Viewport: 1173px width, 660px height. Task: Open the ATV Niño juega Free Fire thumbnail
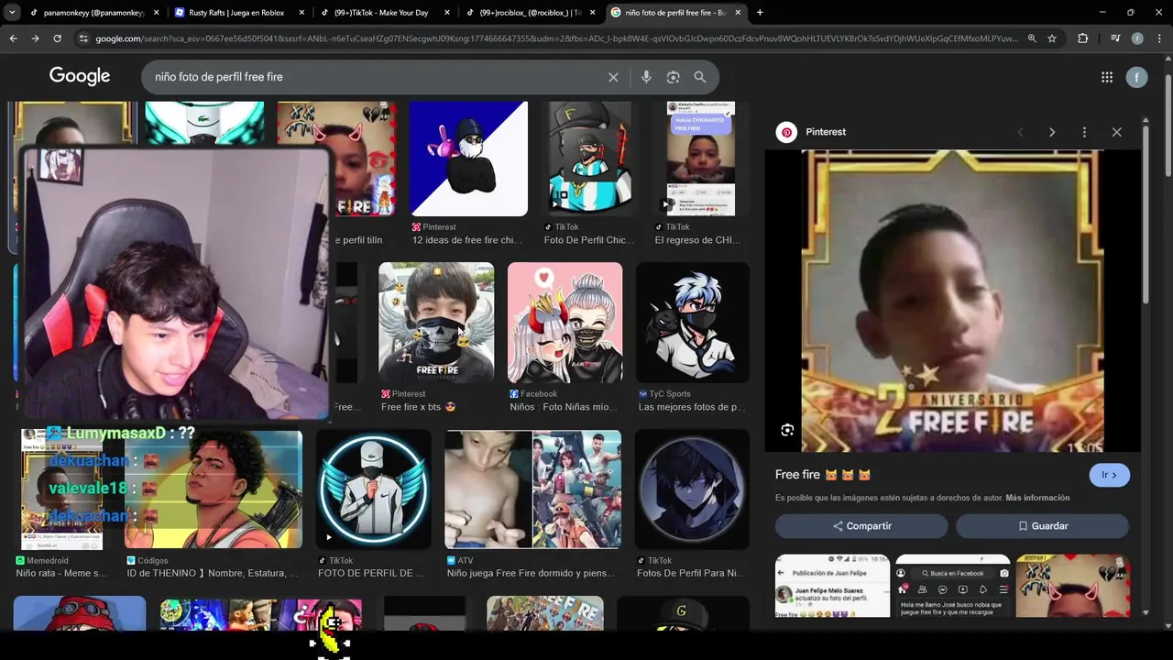532,489
